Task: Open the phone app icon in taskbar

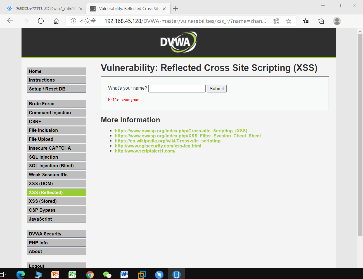Action: [x=177, y=275]
